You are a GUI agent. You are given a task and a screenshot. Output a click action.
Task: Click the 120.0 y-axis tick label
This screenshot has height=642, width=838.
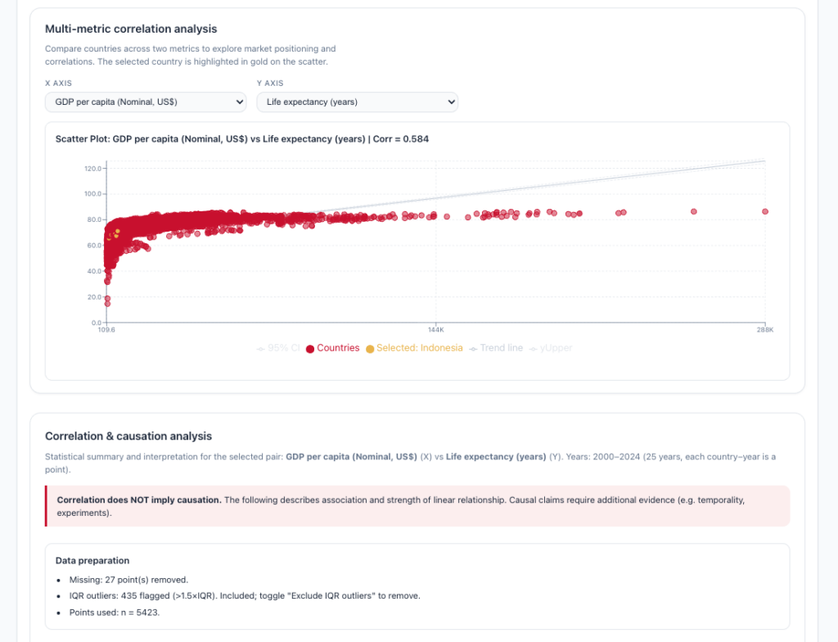[92, 168]
